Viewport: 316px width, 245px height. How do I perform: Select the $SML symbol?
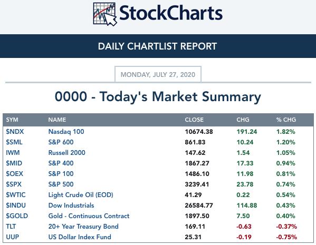[14, 142]
